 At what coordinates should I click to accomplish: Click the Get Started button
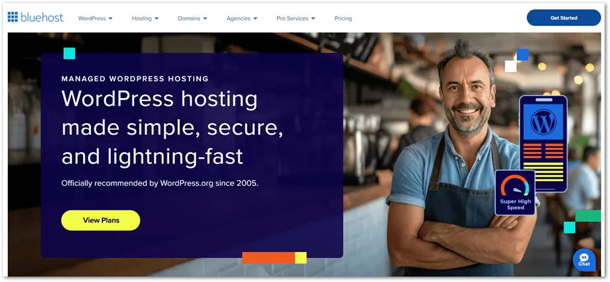(x=564, y=18)
